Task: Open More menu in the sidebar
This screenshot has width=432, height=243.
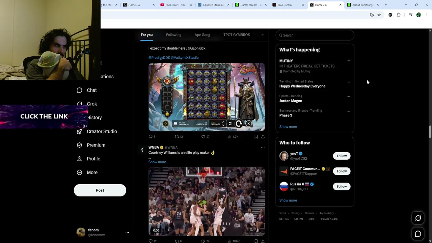Action: (x=87, y=172)
